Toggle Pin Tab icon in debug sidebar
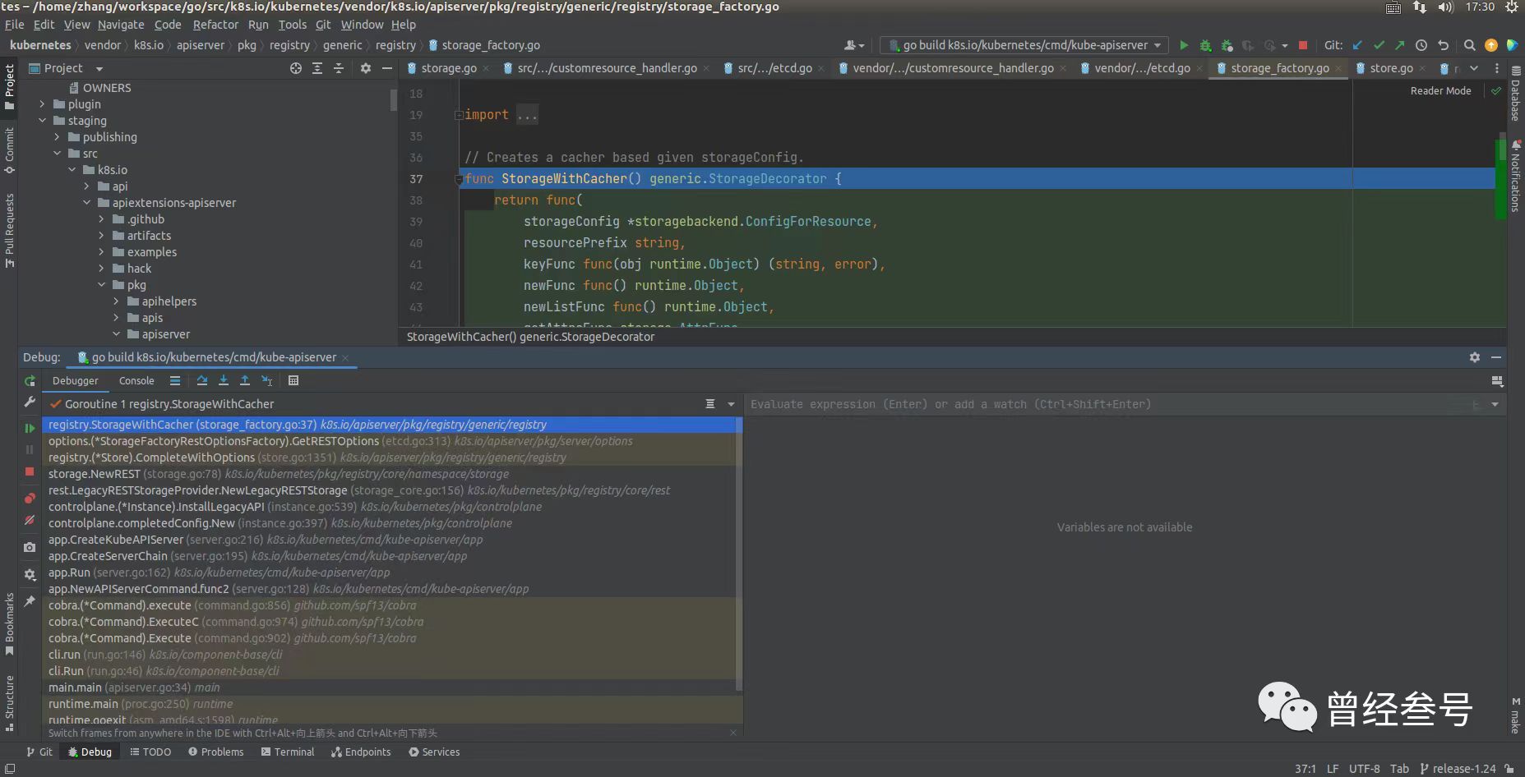1525x777 pixels. (x=30, y=601)
